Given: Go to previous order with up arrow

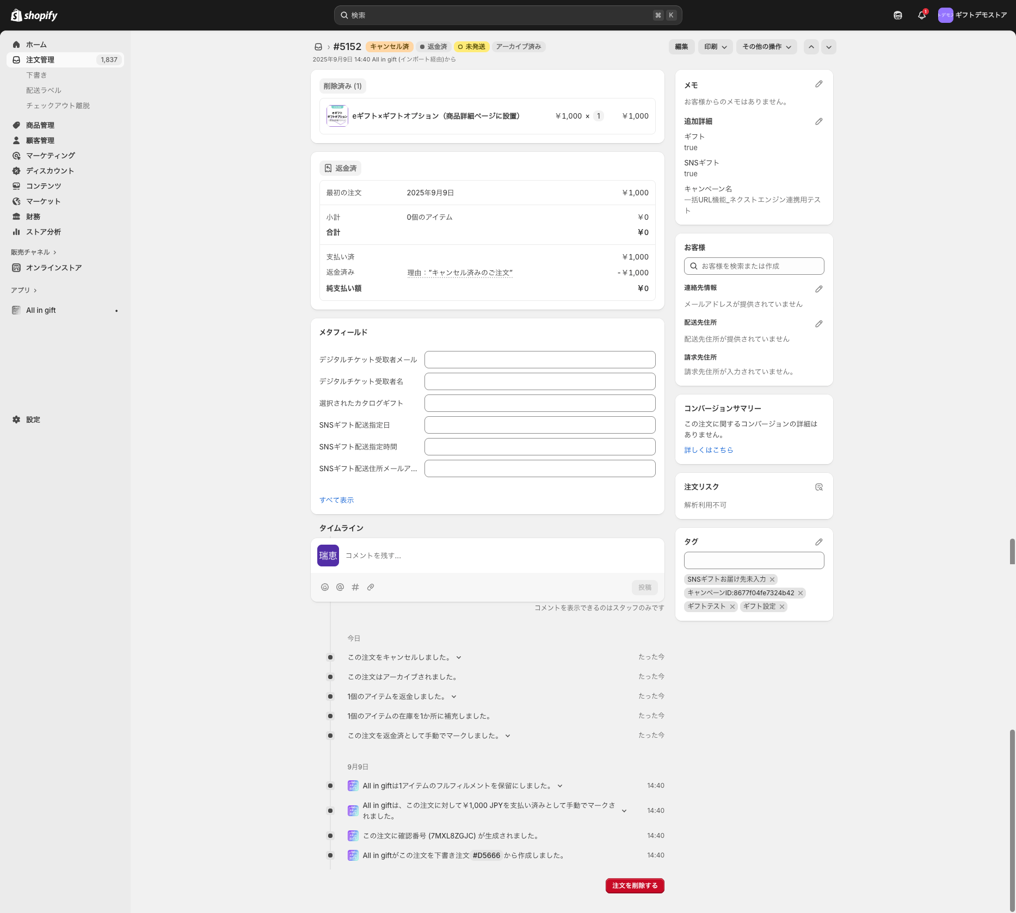Looking at the screenshot, I should coord(811,47).
